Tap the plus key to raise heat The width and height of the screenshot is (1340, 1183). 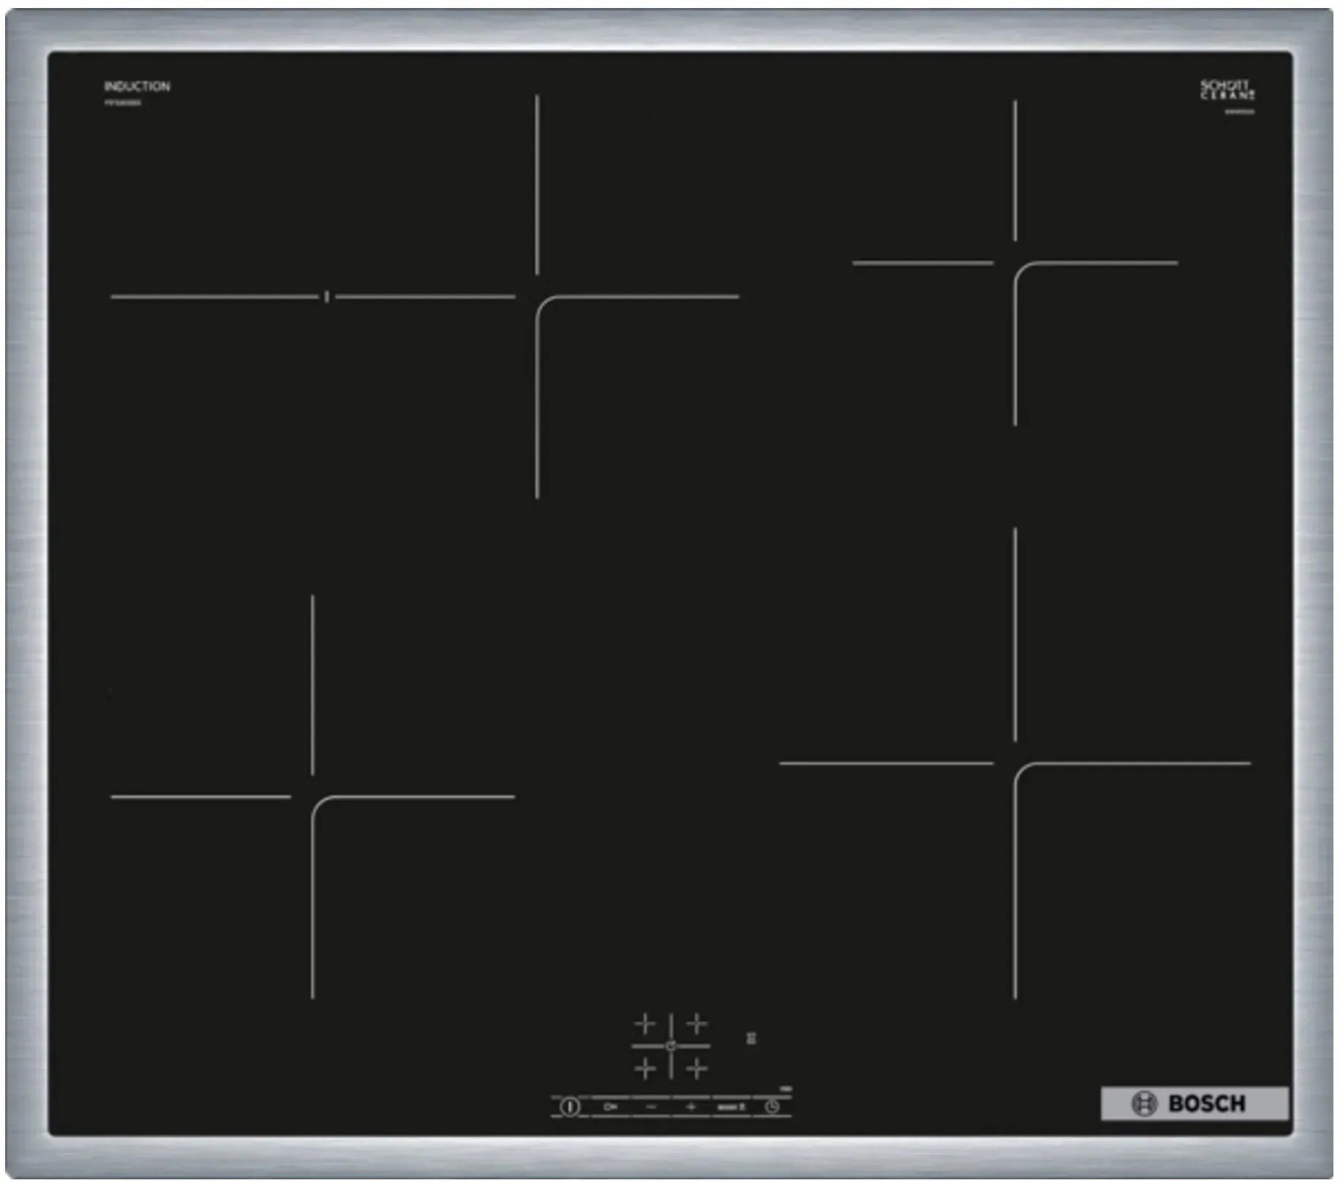coord(690,1107)
